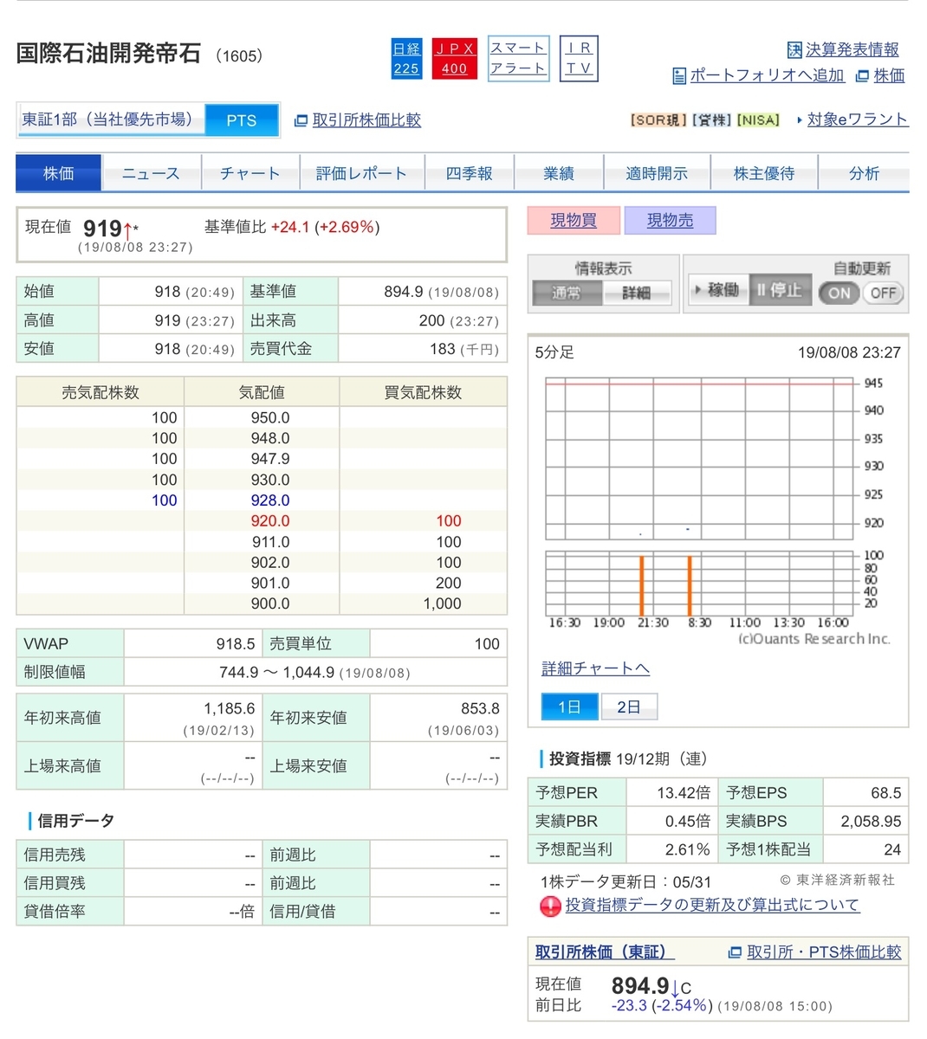
Task: Turn 自動更新 ON
Action: 839,293
